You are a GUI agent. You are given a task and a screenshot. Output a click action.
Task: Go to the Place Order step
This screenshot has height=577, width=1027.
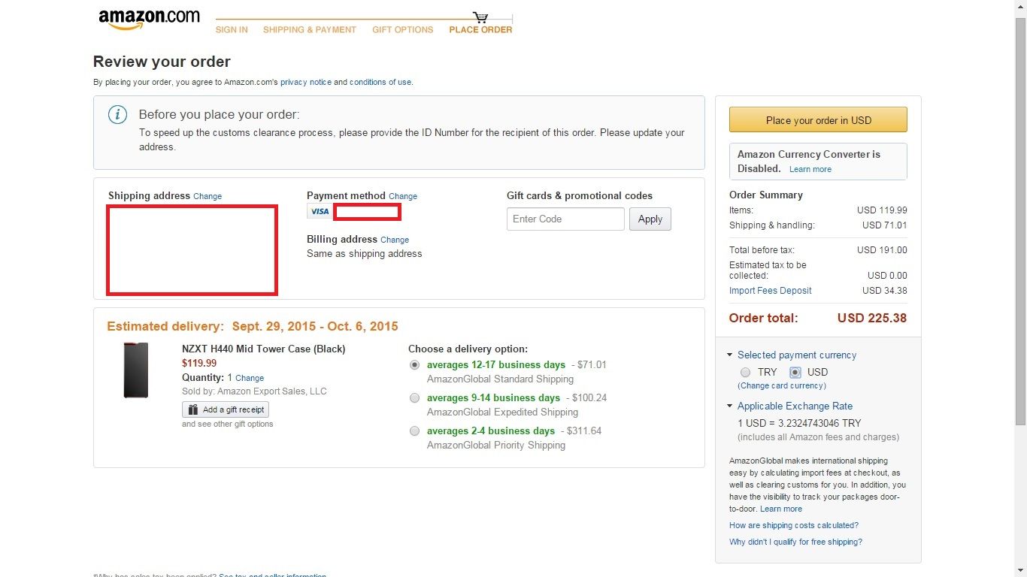point(480,30)
